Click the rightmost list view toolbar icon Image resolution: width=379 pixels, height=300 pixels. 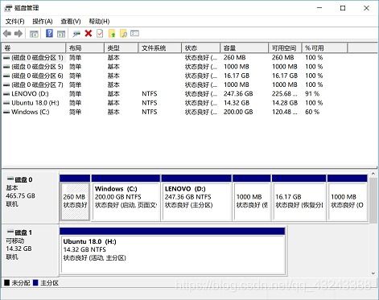coord(134,33)
